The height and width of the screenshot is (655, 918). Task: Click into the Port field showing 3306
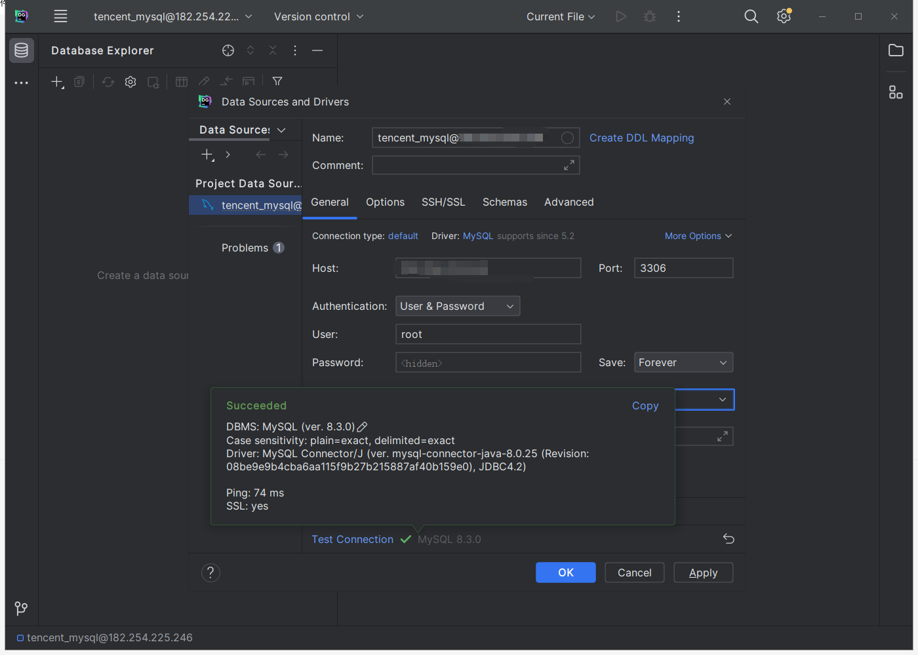tap(683, 268)
